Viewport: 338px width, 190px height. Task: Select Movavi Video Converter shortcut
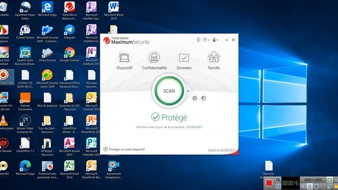[x=25, y=124]
